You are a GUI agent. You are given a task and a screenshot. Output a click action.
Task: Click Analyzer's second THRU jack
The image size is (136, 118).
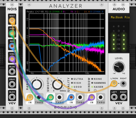[x=59, y=97]
